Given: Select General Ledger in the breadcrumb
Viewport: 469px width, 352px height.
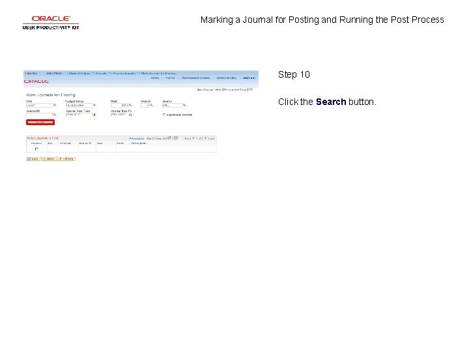Looking at the screenshot, I should click(79, 73).
